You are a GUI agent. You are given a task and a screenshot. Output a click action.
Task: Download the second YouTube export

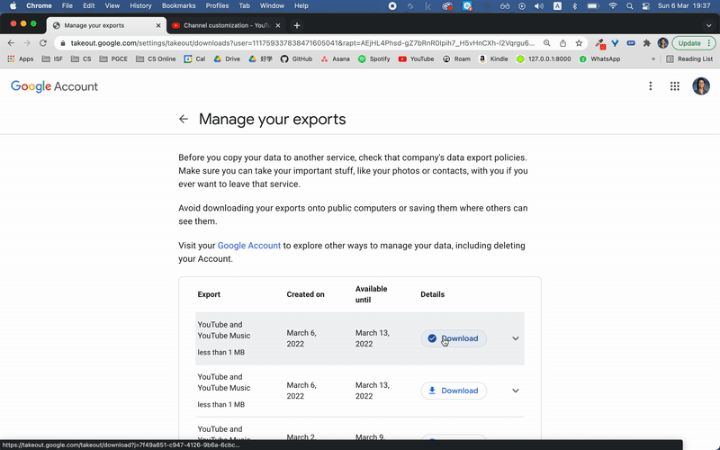(454, 391)
